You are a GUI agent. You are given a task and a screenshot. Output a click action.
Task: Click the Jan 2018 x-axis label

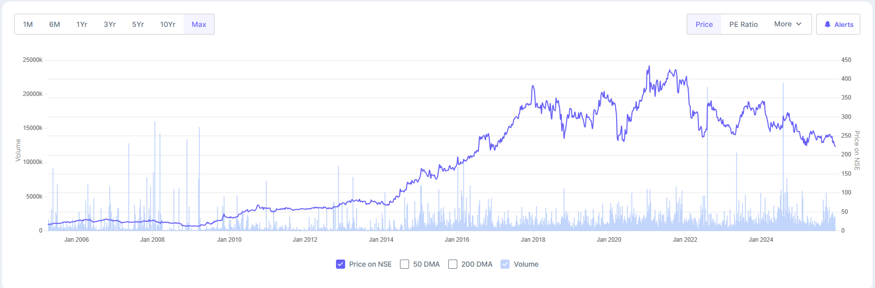pos(533,240)
